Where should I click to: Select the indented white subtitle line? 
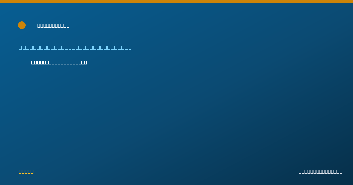pyautogui.click(x=59, y=62)
